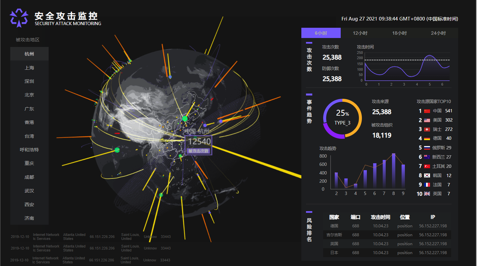
Task: Select 呼和浩特 in attacked regions list
Action: click(29, 150)
